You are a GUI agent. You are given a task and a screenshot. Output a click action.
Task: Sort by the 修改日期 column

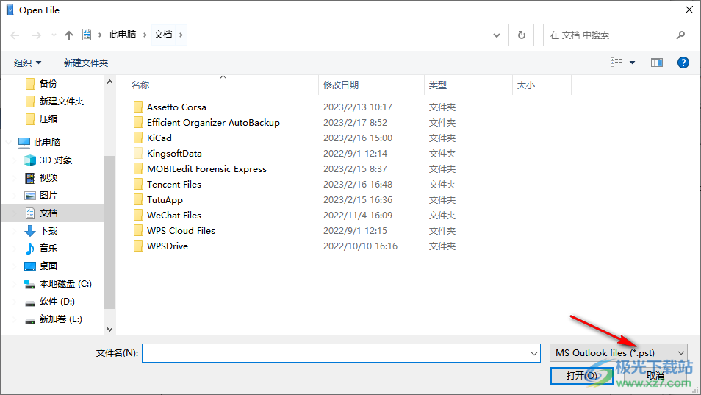(x=341, y=85)
